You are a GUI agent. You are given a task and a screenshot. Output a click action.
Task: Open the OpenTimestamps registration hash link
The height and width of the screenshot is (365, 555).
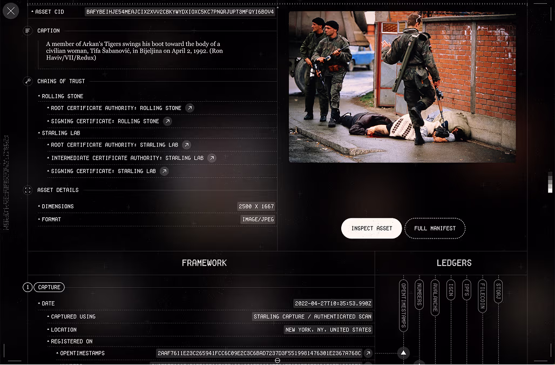(x=368, y=353)
